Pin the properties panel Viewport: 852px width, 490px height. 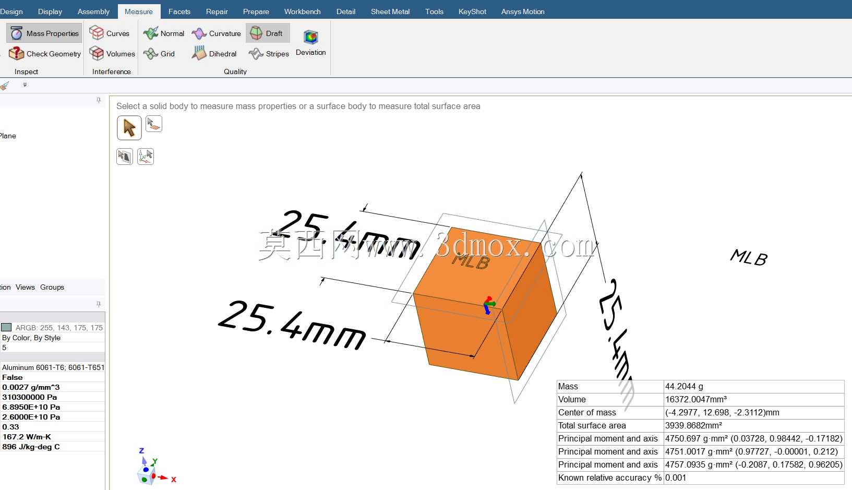point(99,304)
